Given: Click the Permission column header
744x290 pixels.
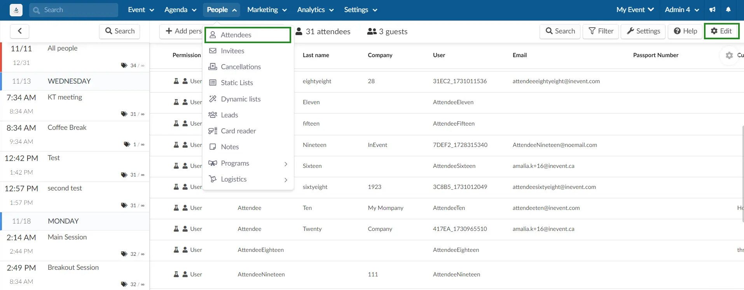Looking at the screenshot, I should pyautogui.click(x=187, y=55).
